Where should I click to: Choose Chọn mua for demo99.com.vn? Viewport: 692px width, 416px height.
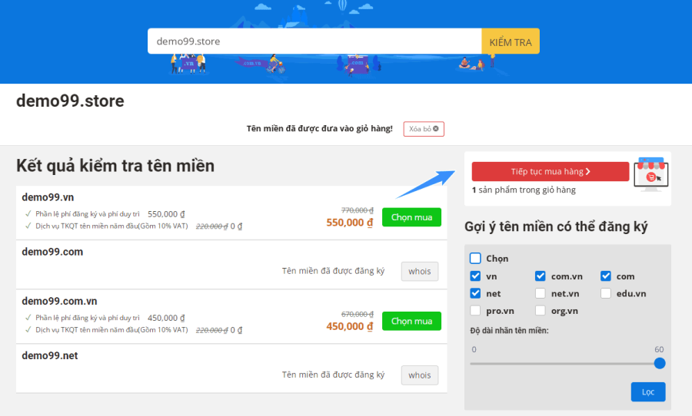(411, 322)
